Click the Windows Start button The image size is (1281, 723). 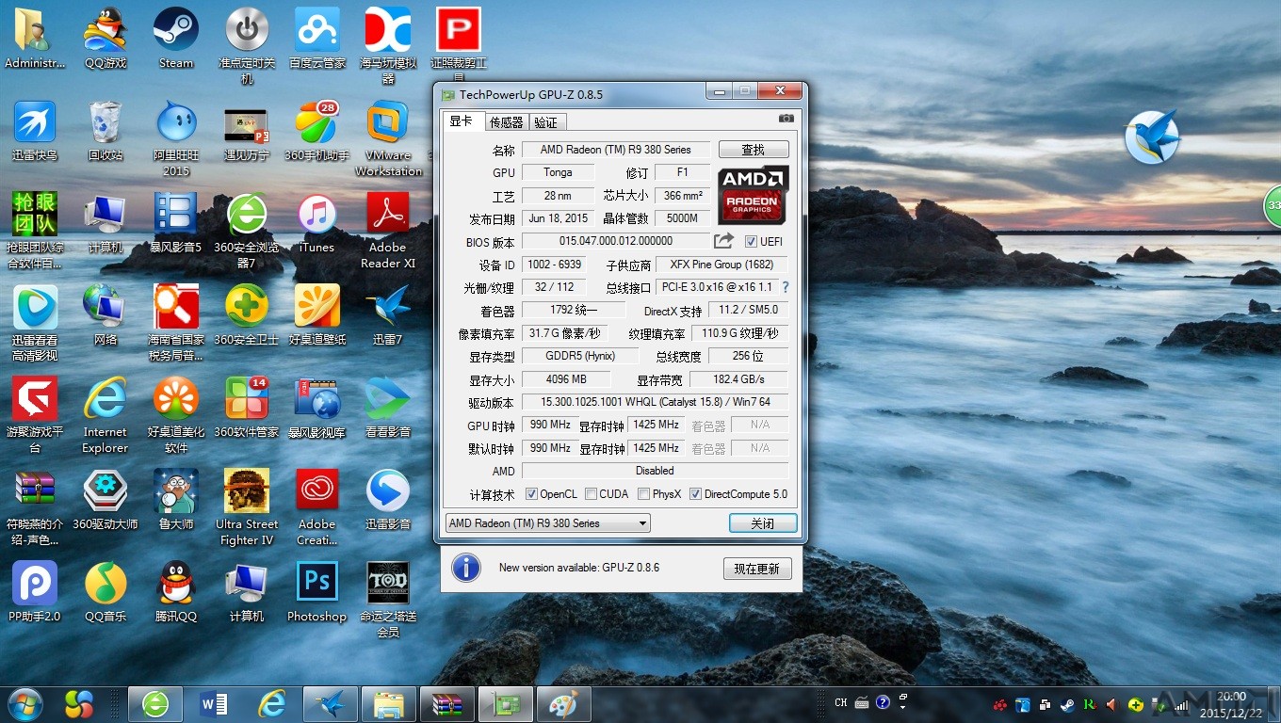click(x=25, y=703)
